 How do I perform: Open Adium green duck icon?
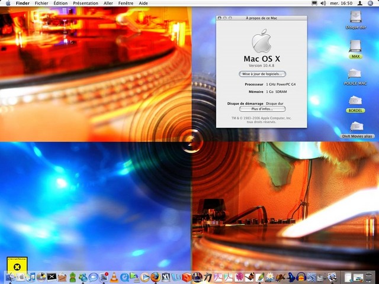tap(73, 277)
